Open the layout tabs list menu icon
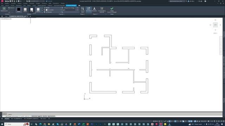 [x=2, y=119]
